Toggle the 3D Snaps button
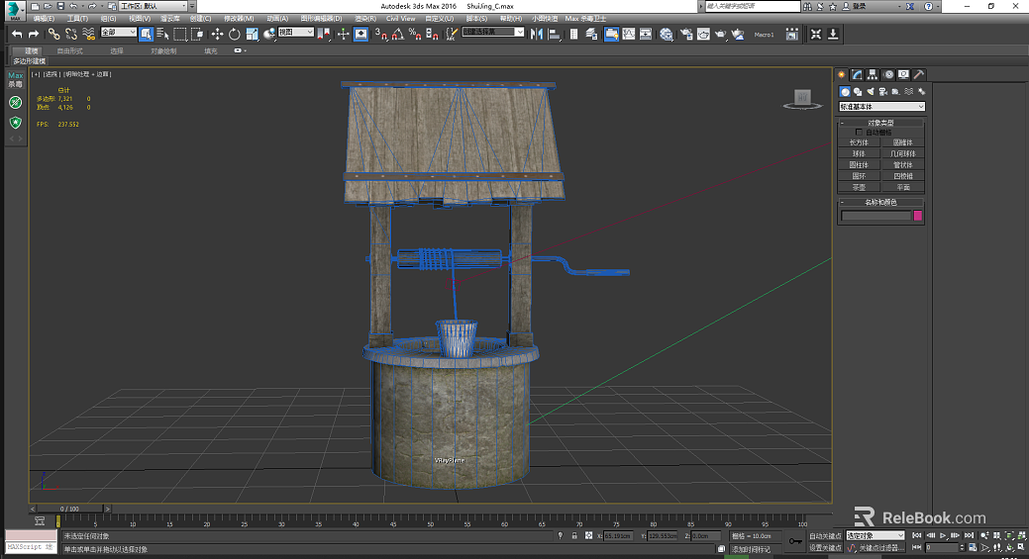The image size is (1029, 559). (x=380, y=34)
